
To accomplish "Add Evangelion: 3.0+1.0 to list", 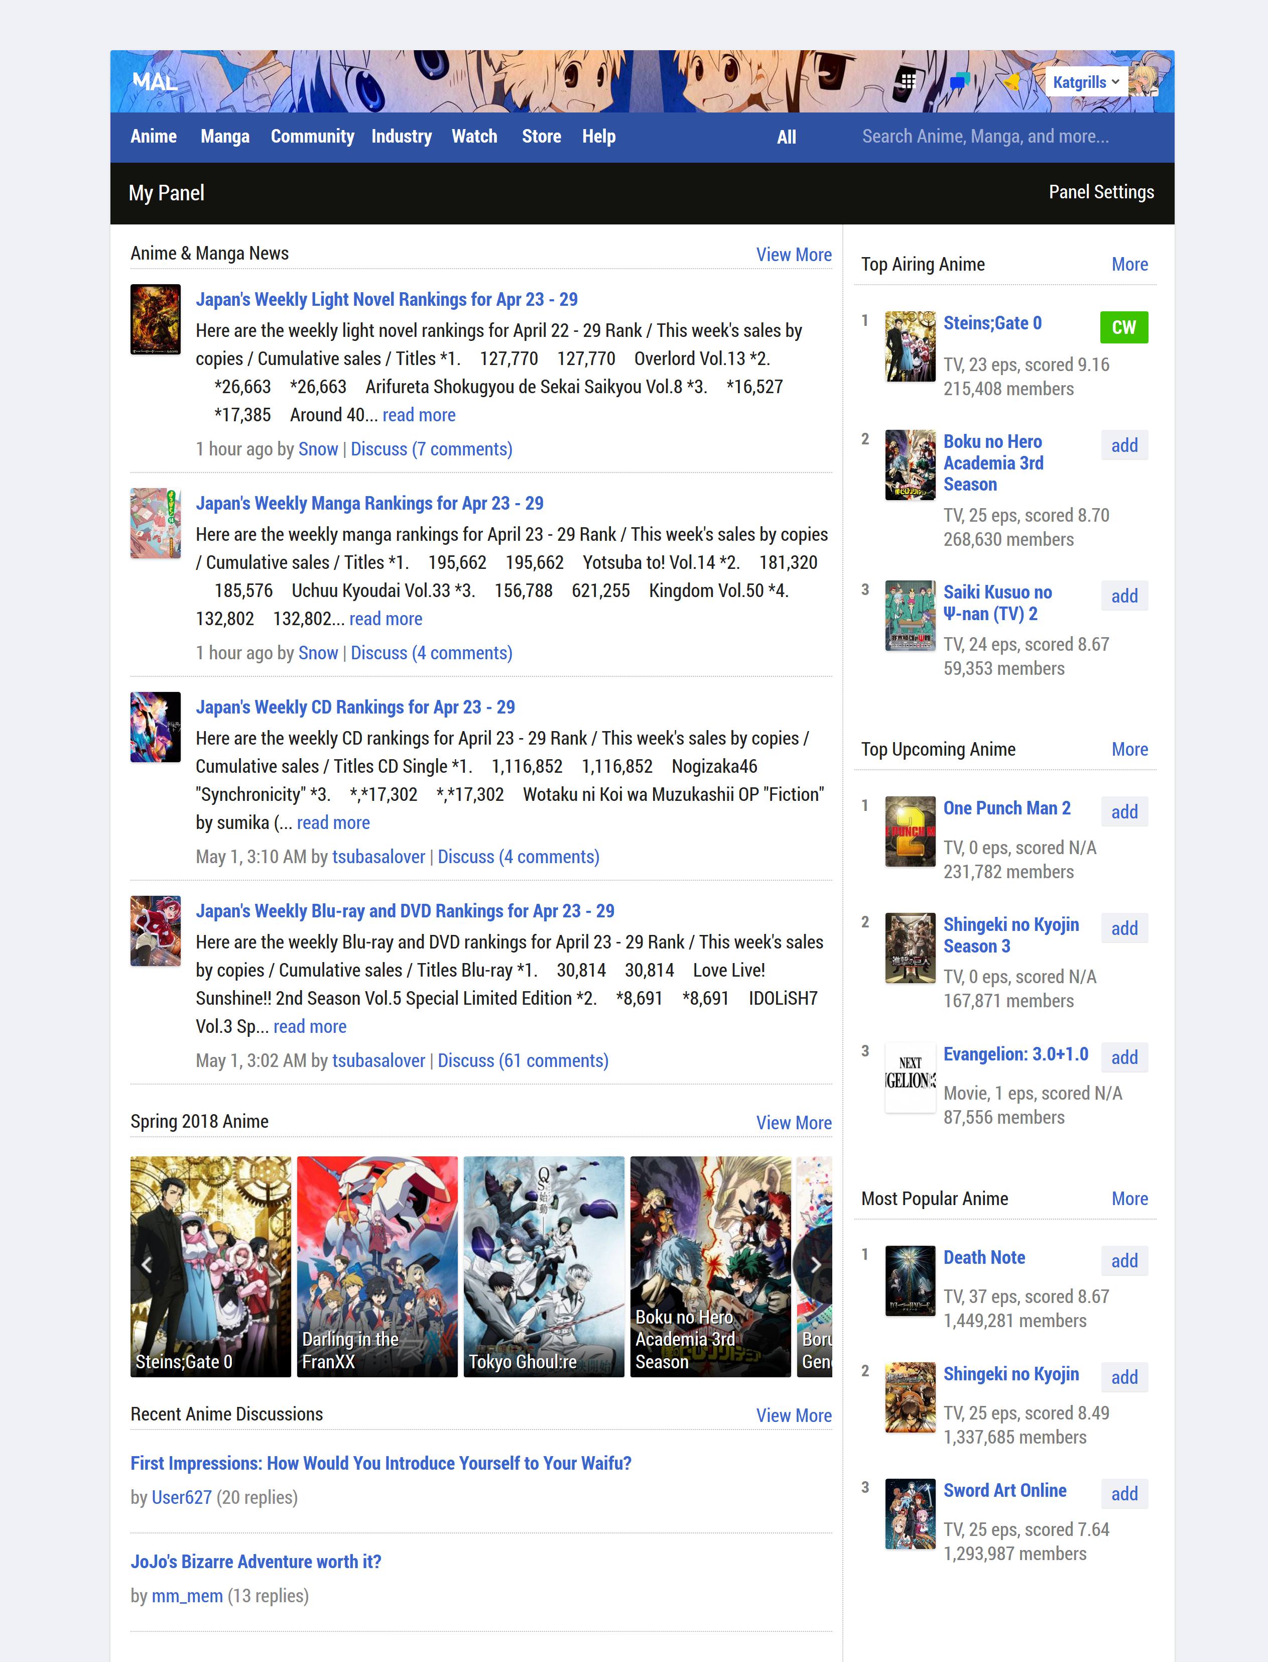I will pyautogui.click(x=1124, y=1057).
